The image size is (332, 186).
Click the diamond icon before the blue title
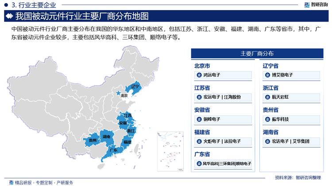[9, 16]
